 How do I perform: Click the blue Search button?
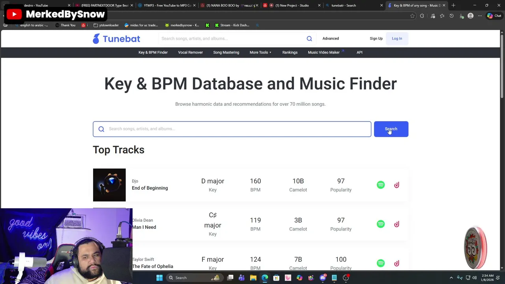point(391,129)
